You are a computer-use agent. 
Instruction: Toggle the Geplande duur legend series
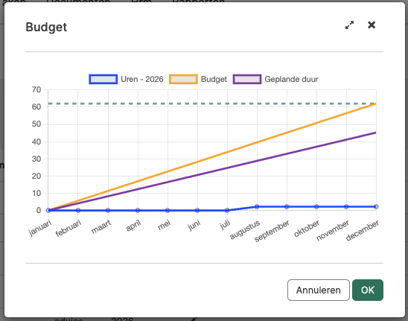(275, 79)
